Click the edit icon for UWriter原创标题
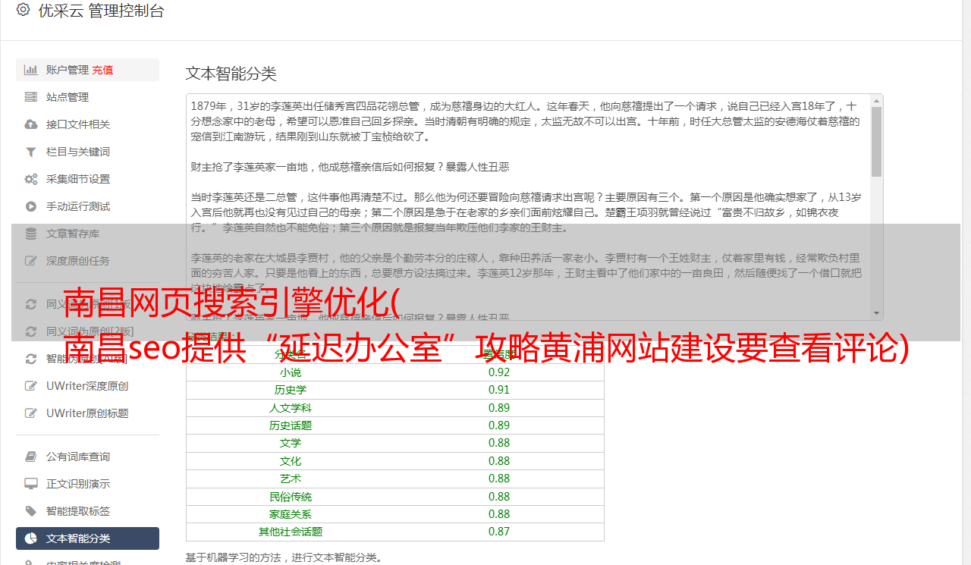 (31, 413)
